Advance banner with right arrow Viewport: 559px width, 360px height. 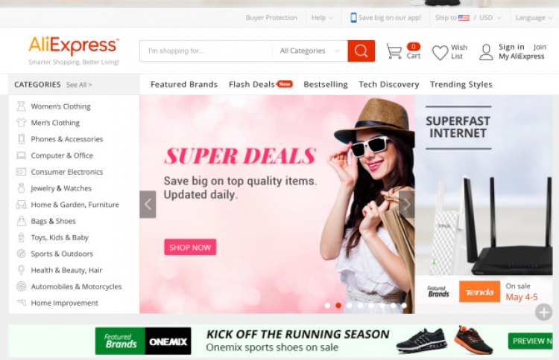[406, 205]
